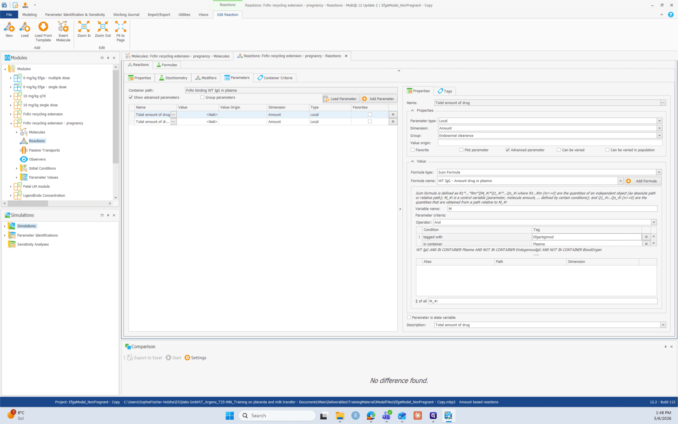Enable Plot parameter checkbox
The image size is (678, 424).
tap(461, 150)
